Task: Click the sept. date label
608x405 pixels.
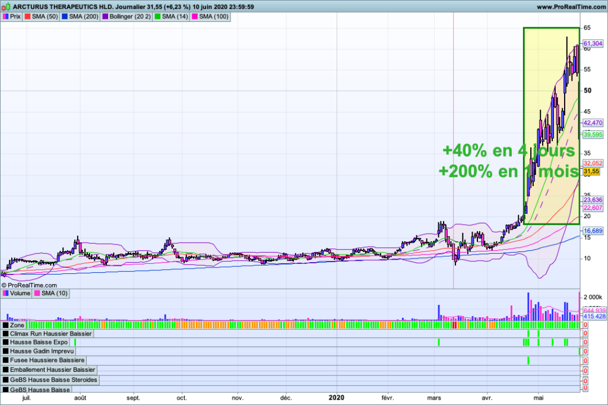Action: pos(134,398)
